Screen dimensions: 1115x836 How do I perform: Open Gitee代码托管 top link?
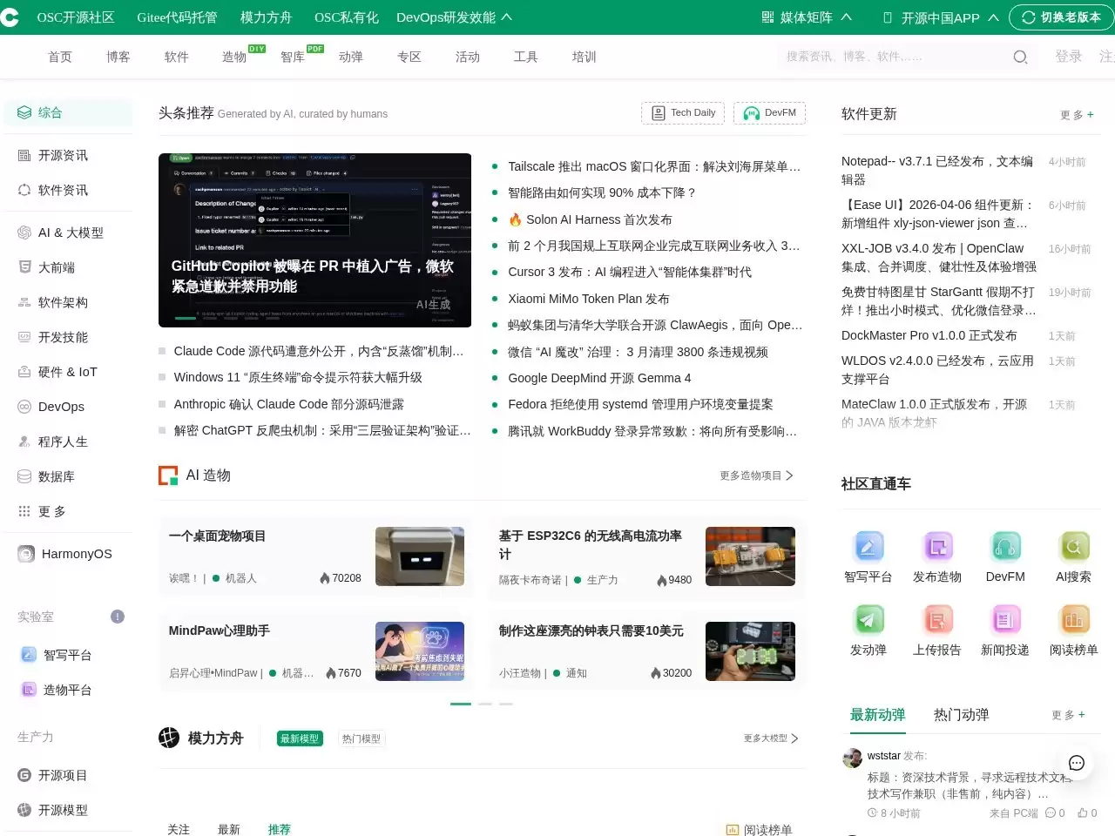click(x=177, y=17)
